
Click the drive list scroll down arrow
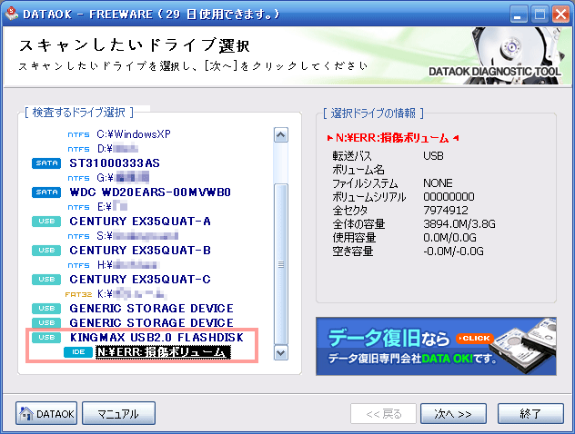(281, 353)
